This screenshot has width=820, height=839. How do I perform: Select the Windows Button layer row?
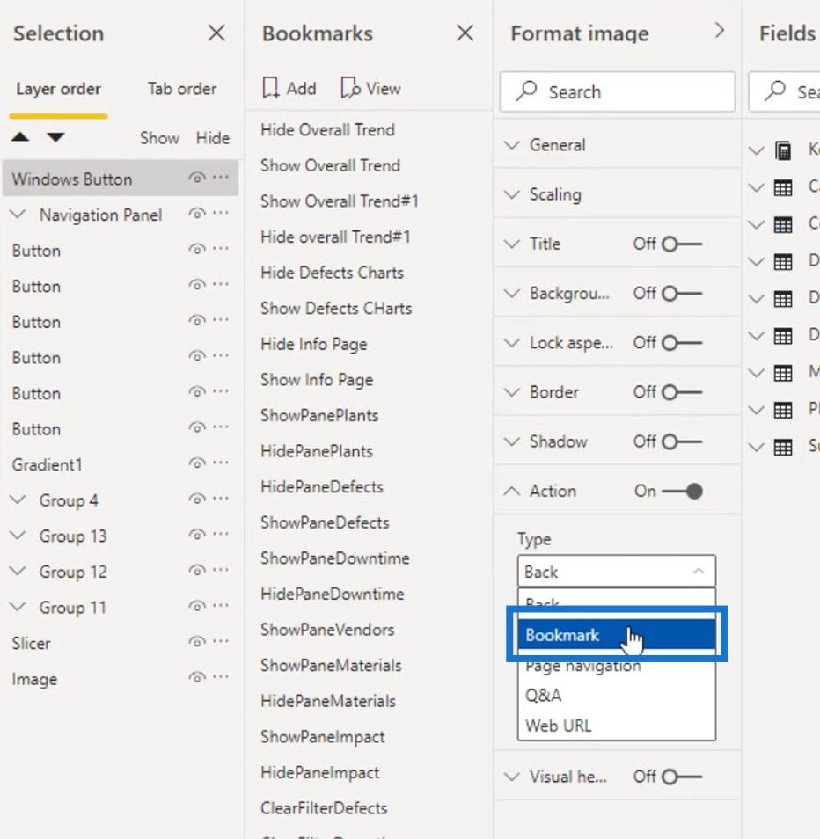[x=120, y=179]
